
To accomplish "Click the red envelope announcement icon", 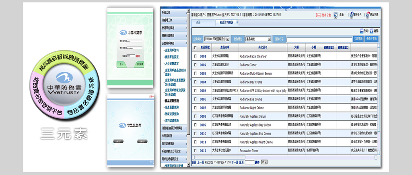I will [319, 15].
